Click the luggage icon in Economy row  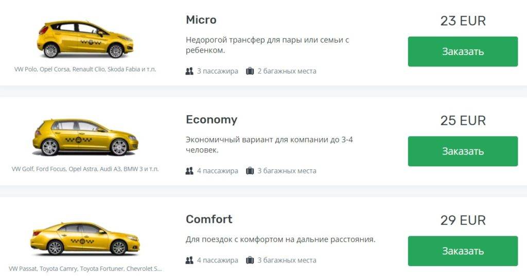pos(250,171)
